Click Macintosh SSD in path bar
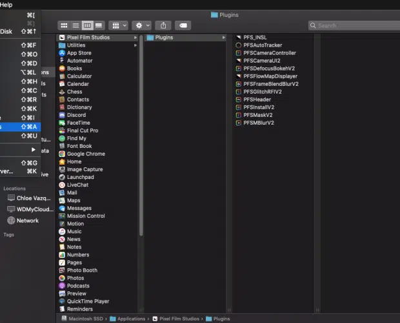The height and width of the screenshot is (323, 400). [x=83, y=318]
